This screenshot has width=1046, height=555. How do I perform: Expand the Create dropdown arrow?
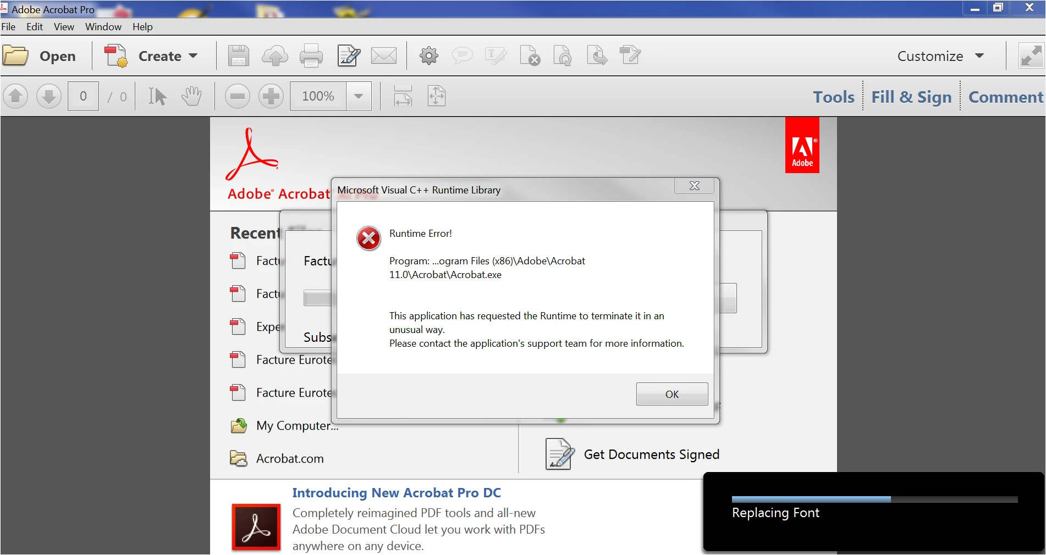pos(193,56)
